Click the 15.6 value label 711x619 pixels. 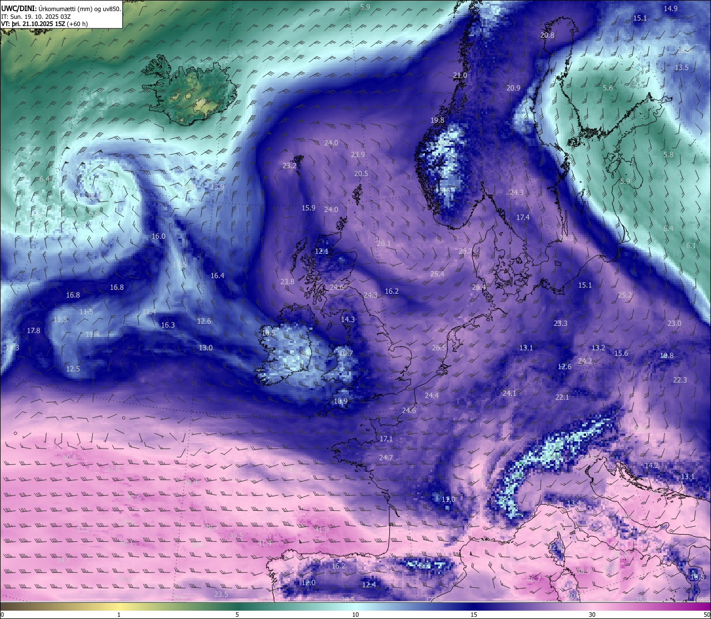tap(621, 353)
